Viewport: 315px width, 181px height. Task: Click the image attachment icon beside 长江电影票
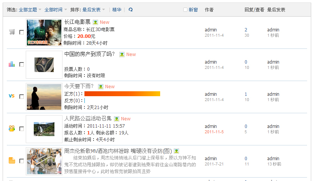coord(95,22)
